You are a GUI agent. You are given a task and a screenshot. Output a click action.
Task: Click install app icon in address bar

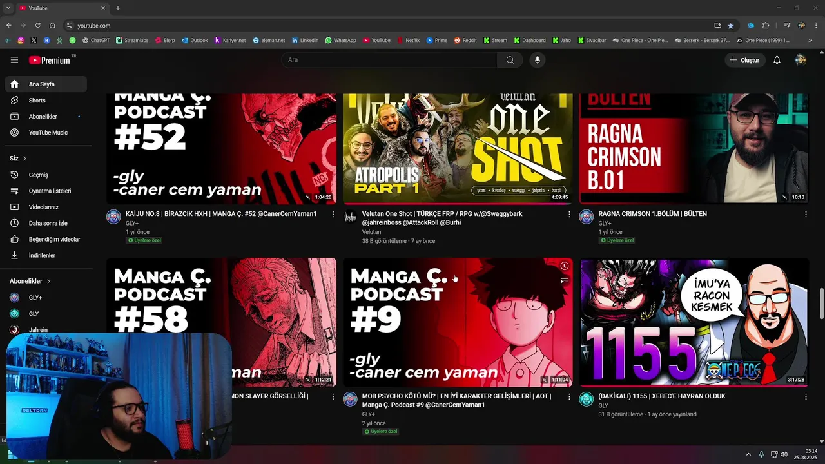[717, 26]
